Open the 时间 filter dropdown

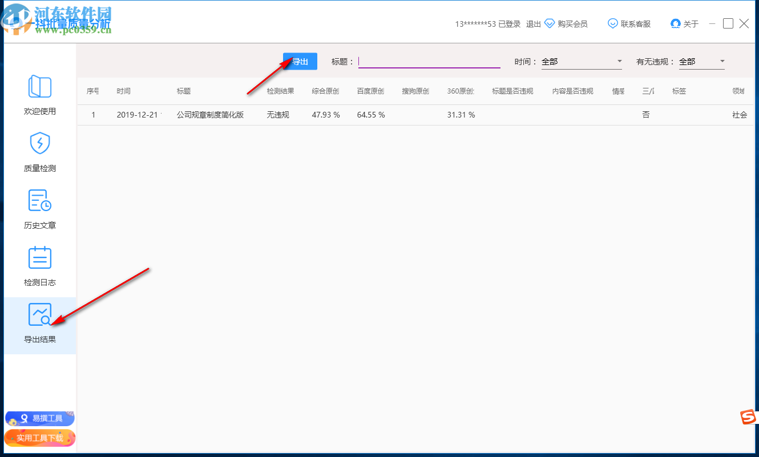pyautogui.click(x=581, y=61)
